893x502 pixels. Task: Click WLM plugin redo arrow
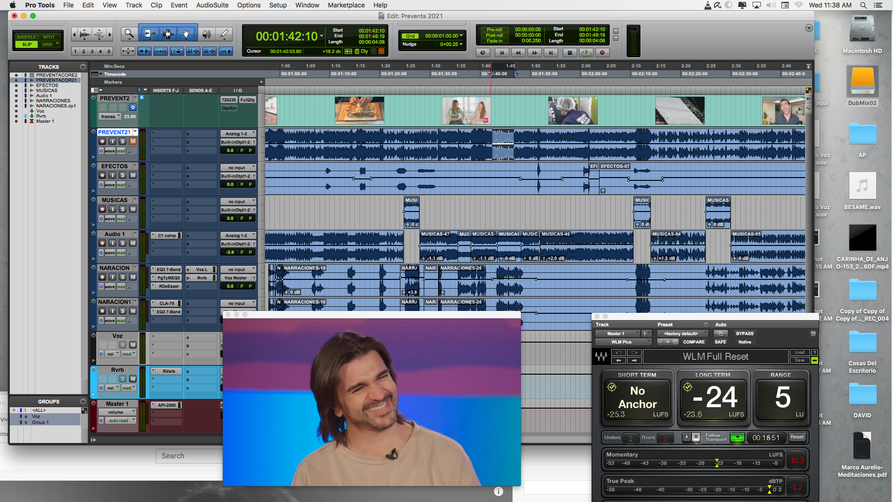634,352
